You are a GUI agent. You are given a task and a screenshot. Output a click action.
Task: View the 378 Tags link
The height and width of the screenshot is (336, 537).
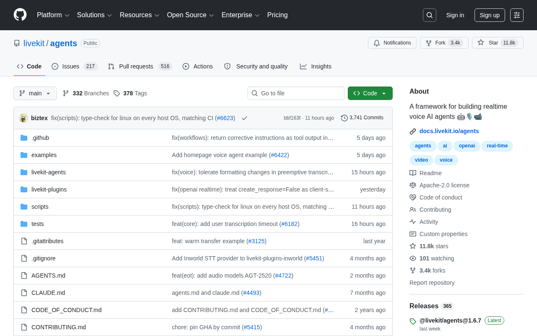click(130, 93)
